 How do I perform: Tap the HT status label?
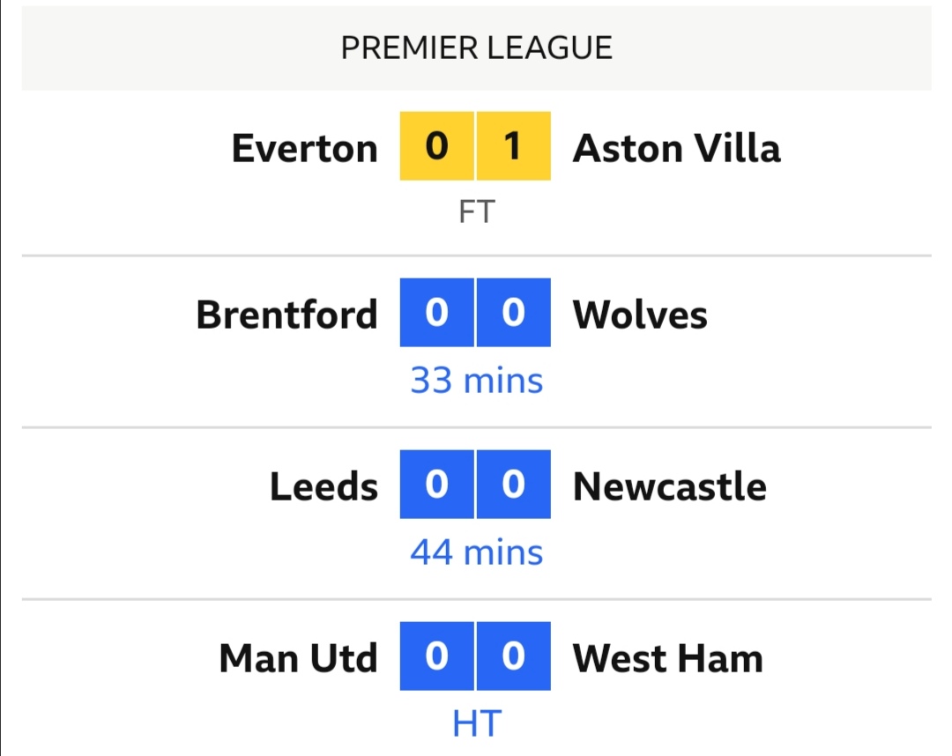[x=477, y=723]
